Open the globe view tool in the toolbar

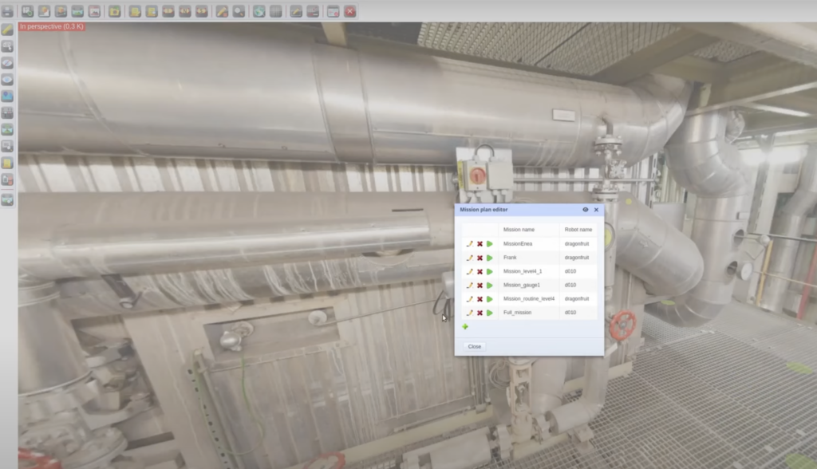click(x=259, y=11)
